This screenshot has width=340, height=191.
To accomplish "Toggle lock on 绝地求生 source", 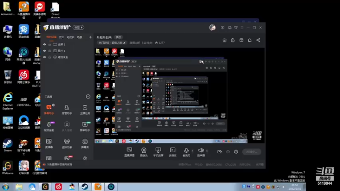I will click(x=50, y=57).
